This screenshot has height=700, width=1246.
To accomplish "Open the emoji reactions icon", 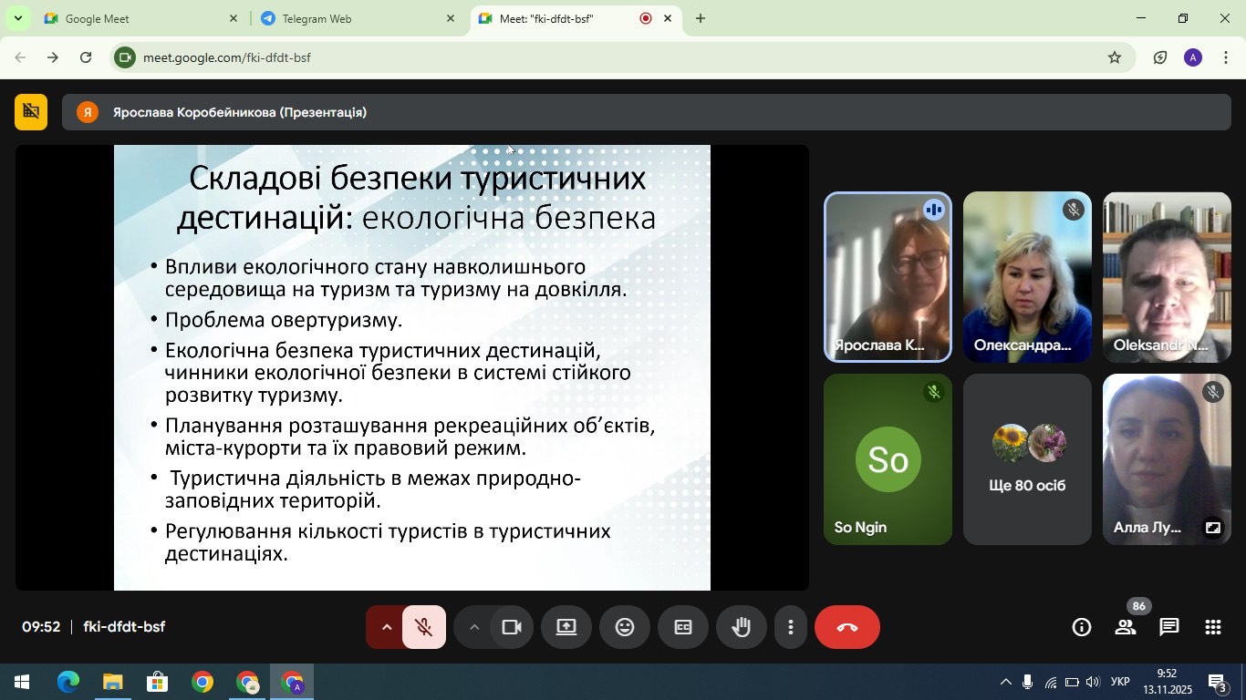I will [x=625, y=627].
